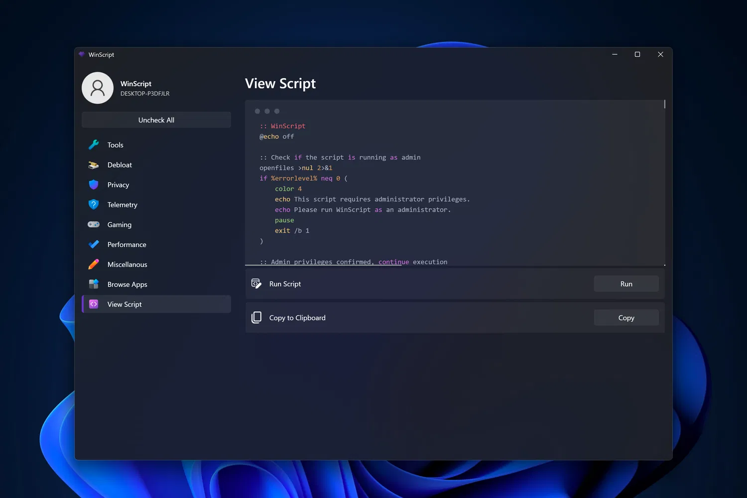Copy the script with the Copy button
Image resolution: width=747 pixels, height=498 pixels.
coord(626,318)
